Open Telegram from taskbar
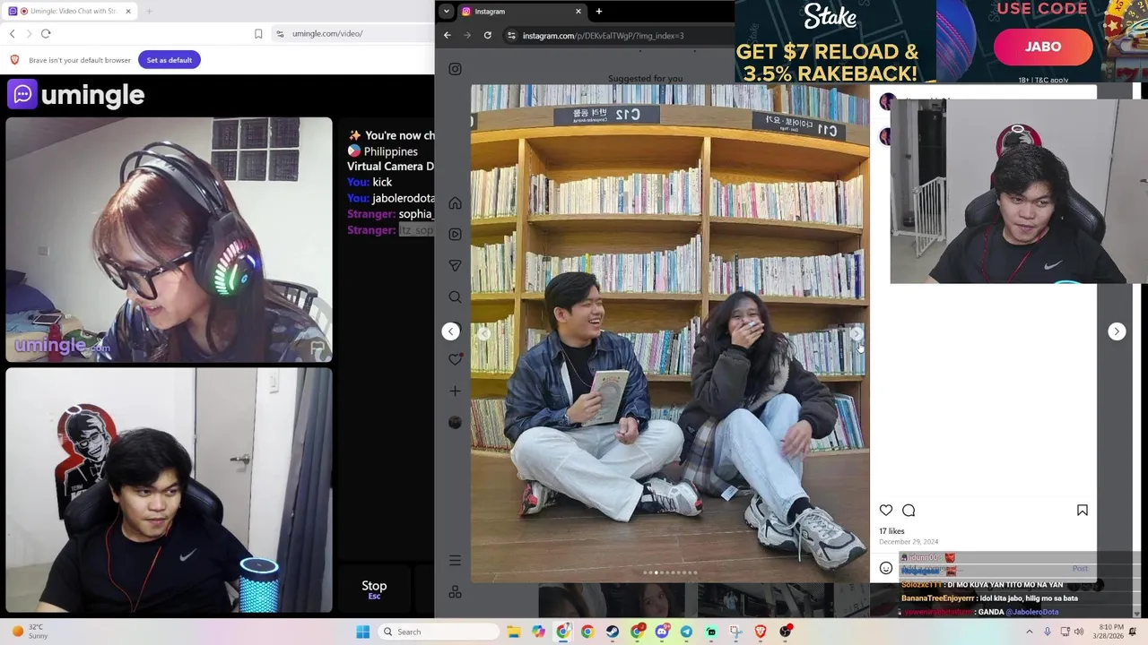This screenshot has width=1148, height=645. 686,632
